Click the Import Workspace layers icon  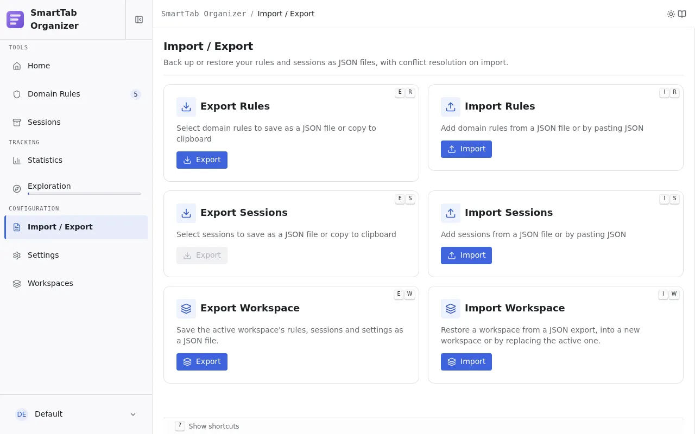click(x=451, y=309)
